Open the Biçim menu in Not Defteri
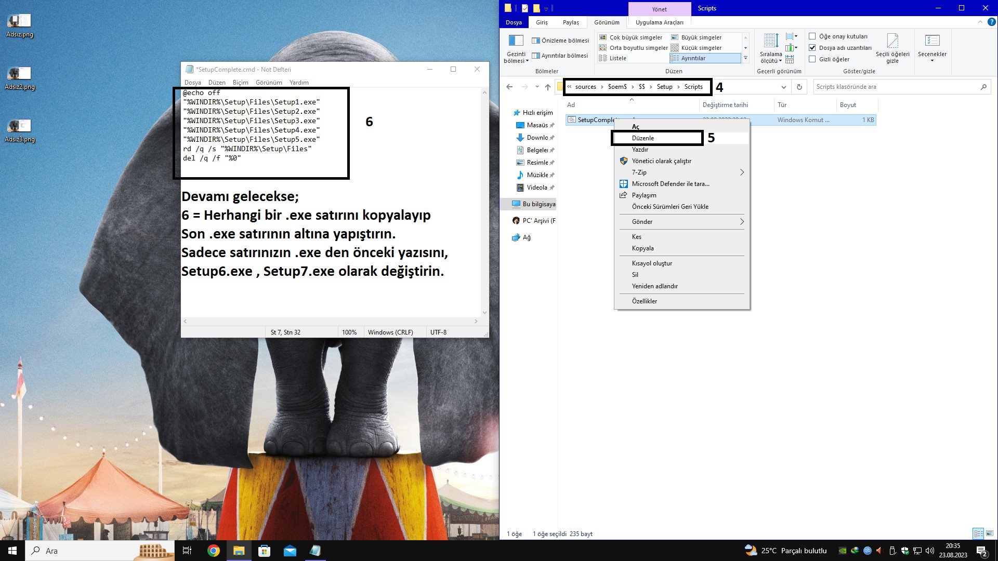Screen dimensions: 998x561 [240, 83]
